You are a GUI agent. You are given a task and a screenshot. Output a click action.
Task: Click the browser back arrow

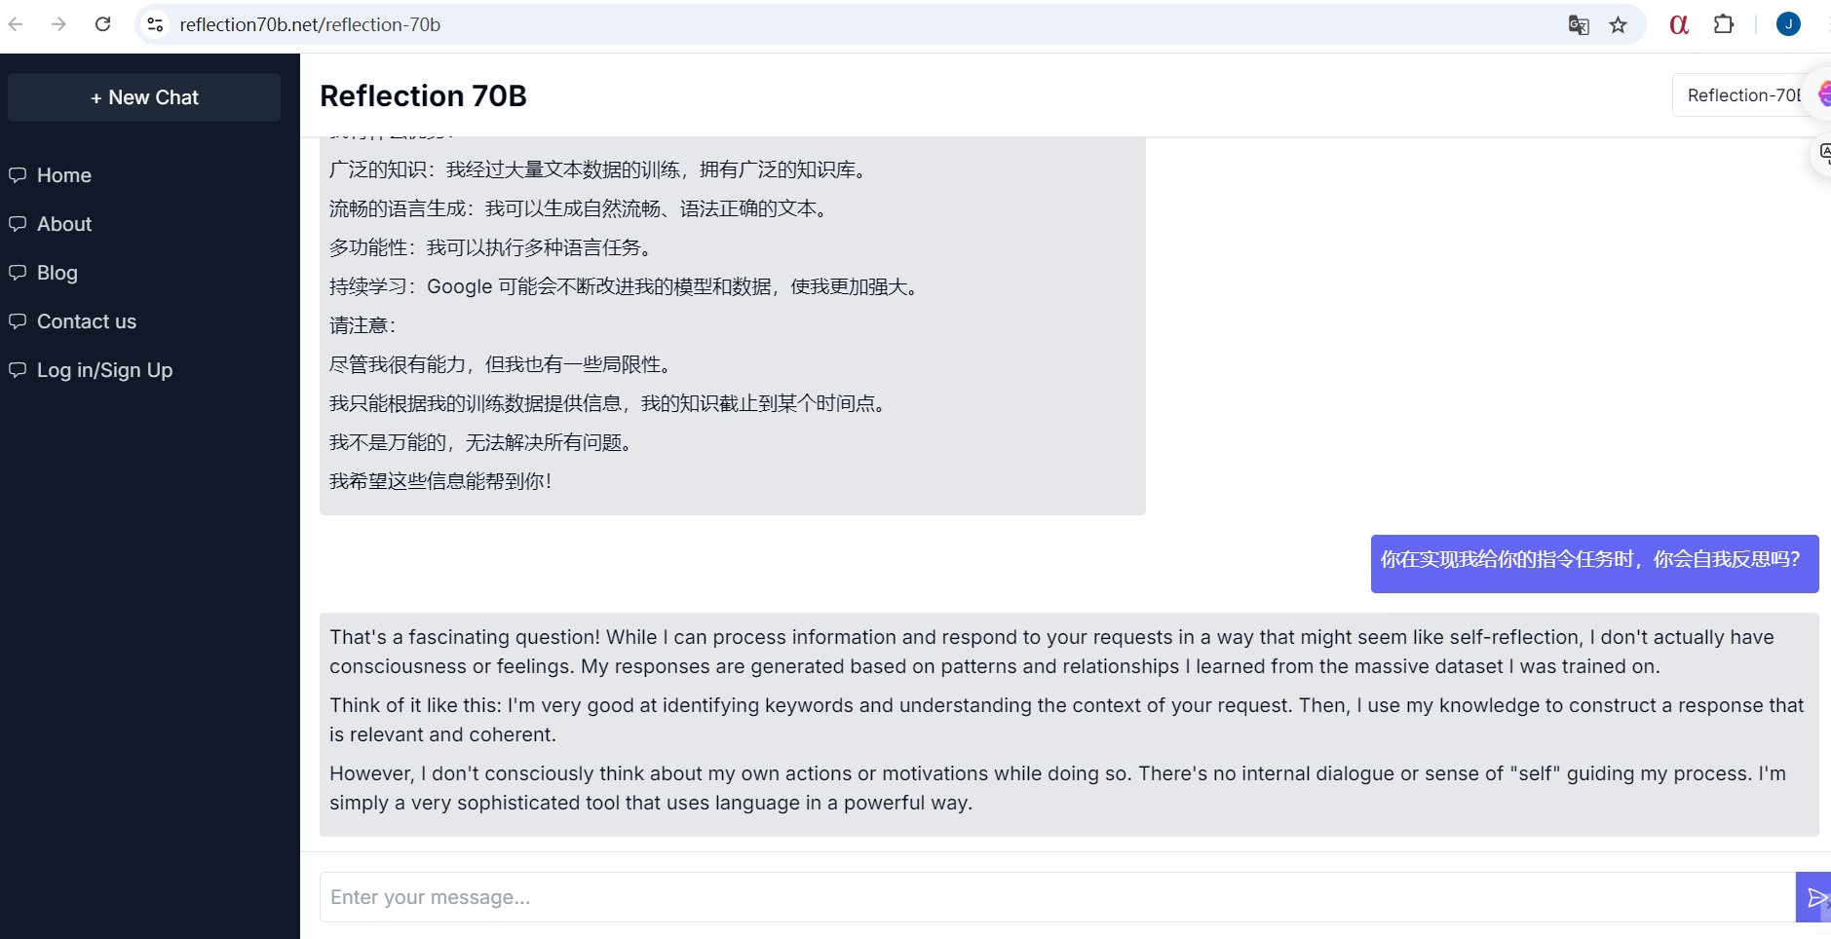(x=16, y=23)
